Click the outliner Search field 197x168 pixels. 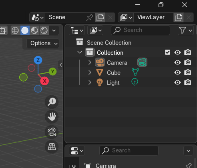coord(141,30)
